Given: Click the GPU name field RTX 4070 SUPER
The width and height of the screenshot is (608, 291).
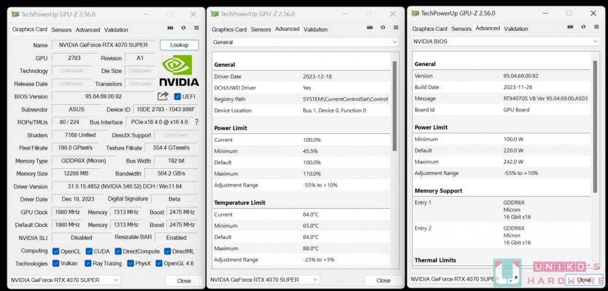Looking at the screenshot, I should tap(103, 45).
